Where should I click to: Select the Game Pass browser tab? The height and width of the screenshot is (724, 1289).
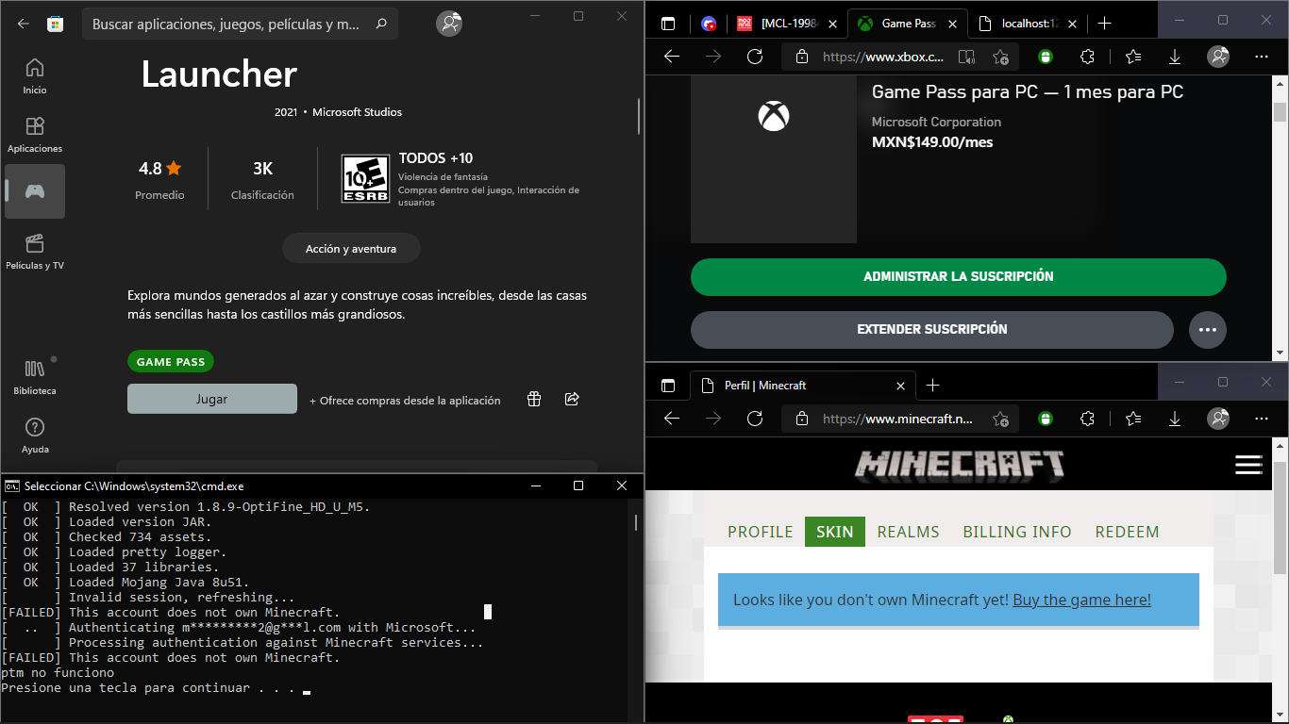pos(909,24)
